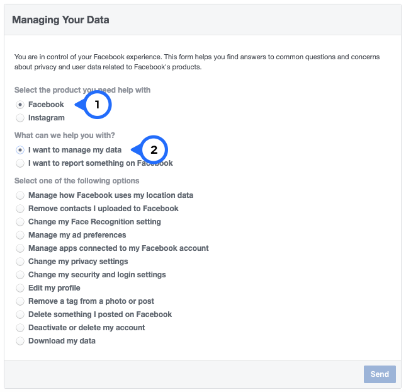This screenshot has width=406, height=392.
Task: Choose 'I want to report something on Facebook'
Action: click(21, 163)
